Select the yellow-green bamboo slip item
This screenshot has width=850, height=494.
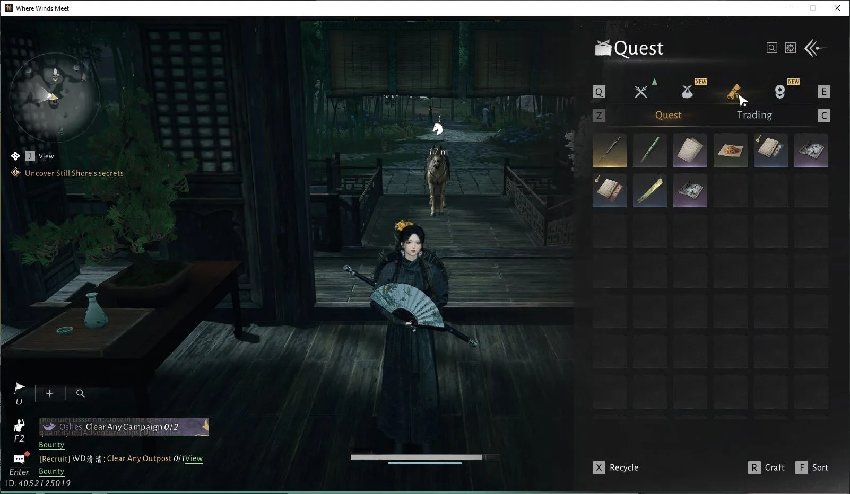[650, 190]
